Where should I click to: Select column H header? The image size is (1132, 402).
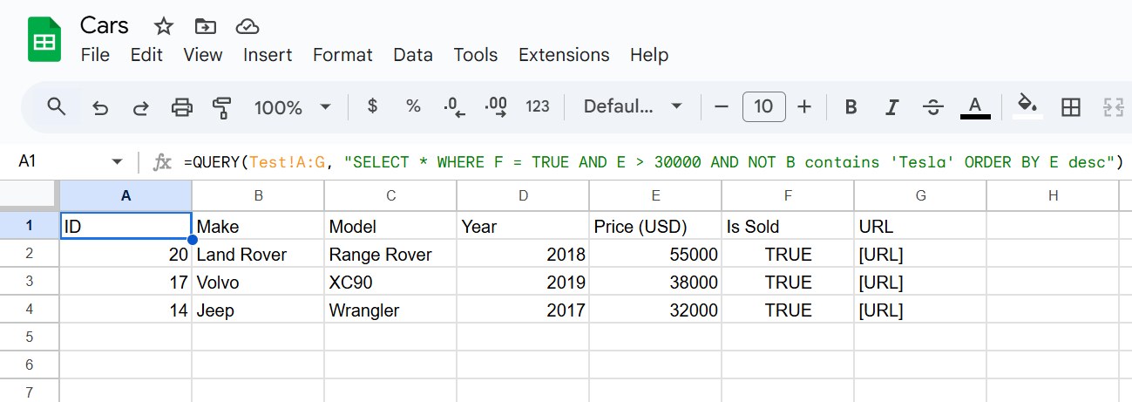(x=1053, y=195)
